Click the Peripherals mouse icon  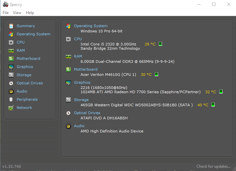click(x=11, y=99)
